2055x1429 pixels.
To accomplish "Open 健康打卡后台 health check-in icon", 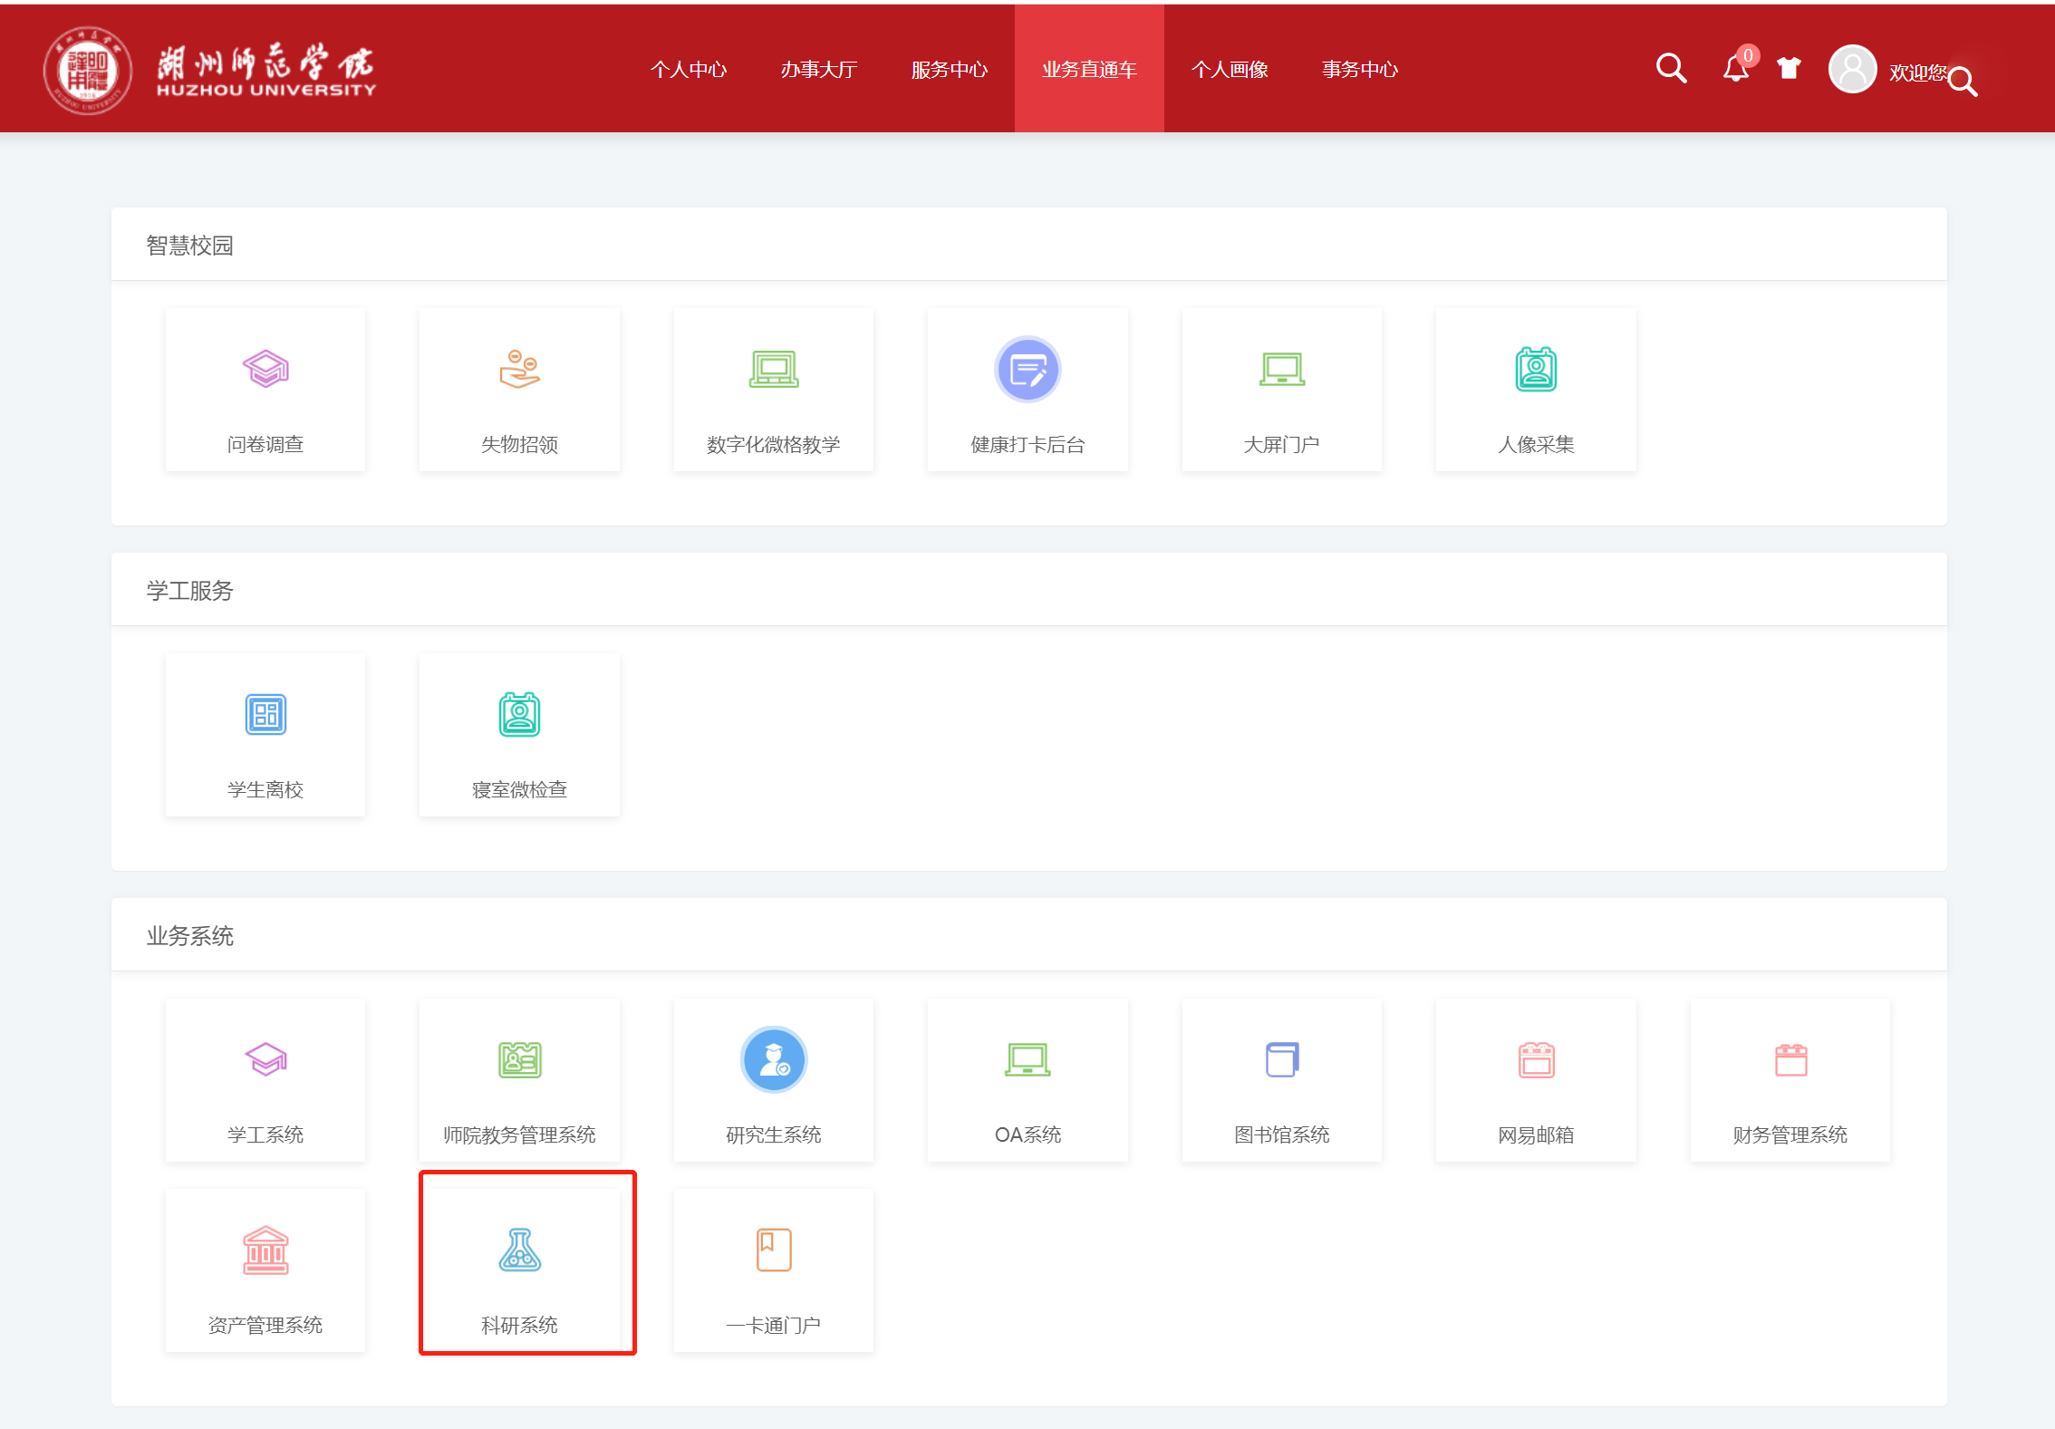I will click(1027, 369).
